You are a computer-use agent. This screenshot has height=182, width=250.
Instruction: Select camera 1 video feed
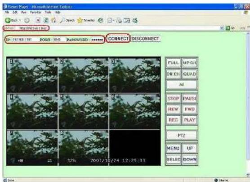(32, 75)
